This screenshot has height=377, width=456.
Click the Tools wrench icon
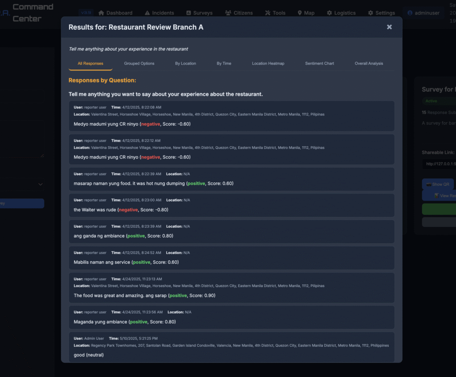(x=268, y=13)
